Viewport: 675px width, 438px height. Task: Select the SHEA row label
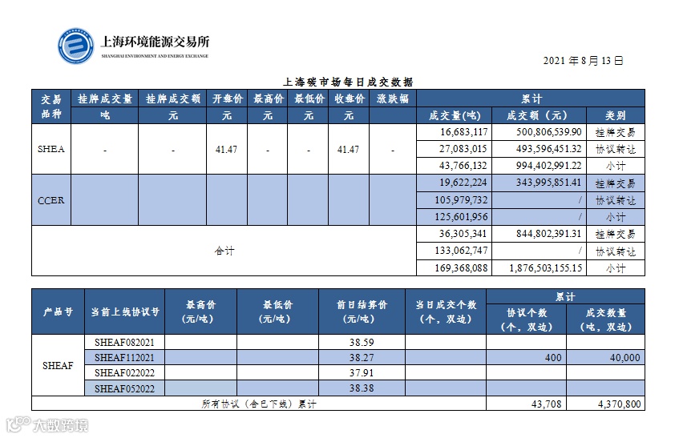51,149
